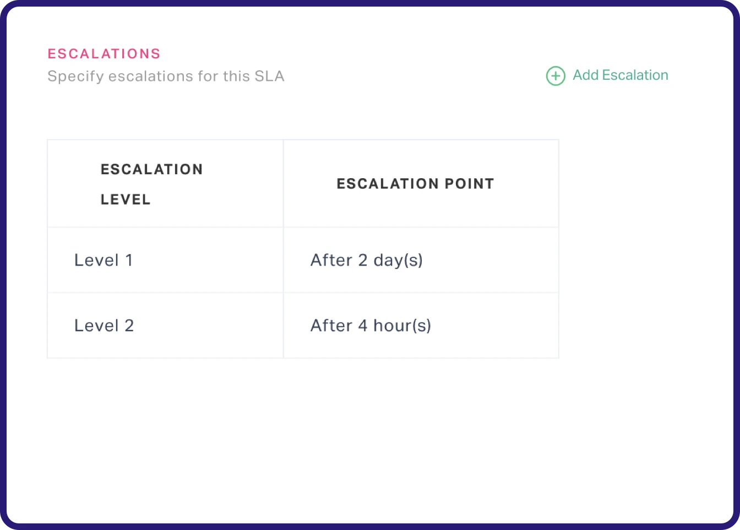The image size is (740, 530).
Task: Click the word POINT in the column header
Action: [x=469, y=184]
